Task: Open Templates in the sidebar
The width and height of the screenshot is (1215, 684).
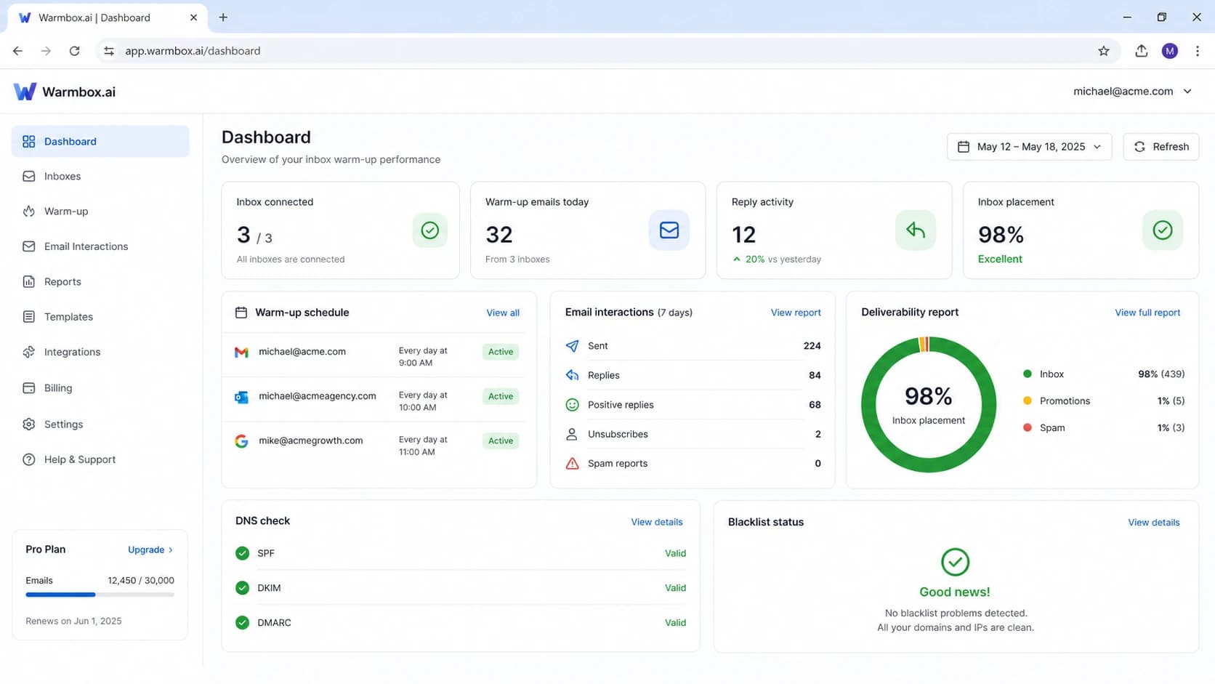Action: (x=100, y=317)
